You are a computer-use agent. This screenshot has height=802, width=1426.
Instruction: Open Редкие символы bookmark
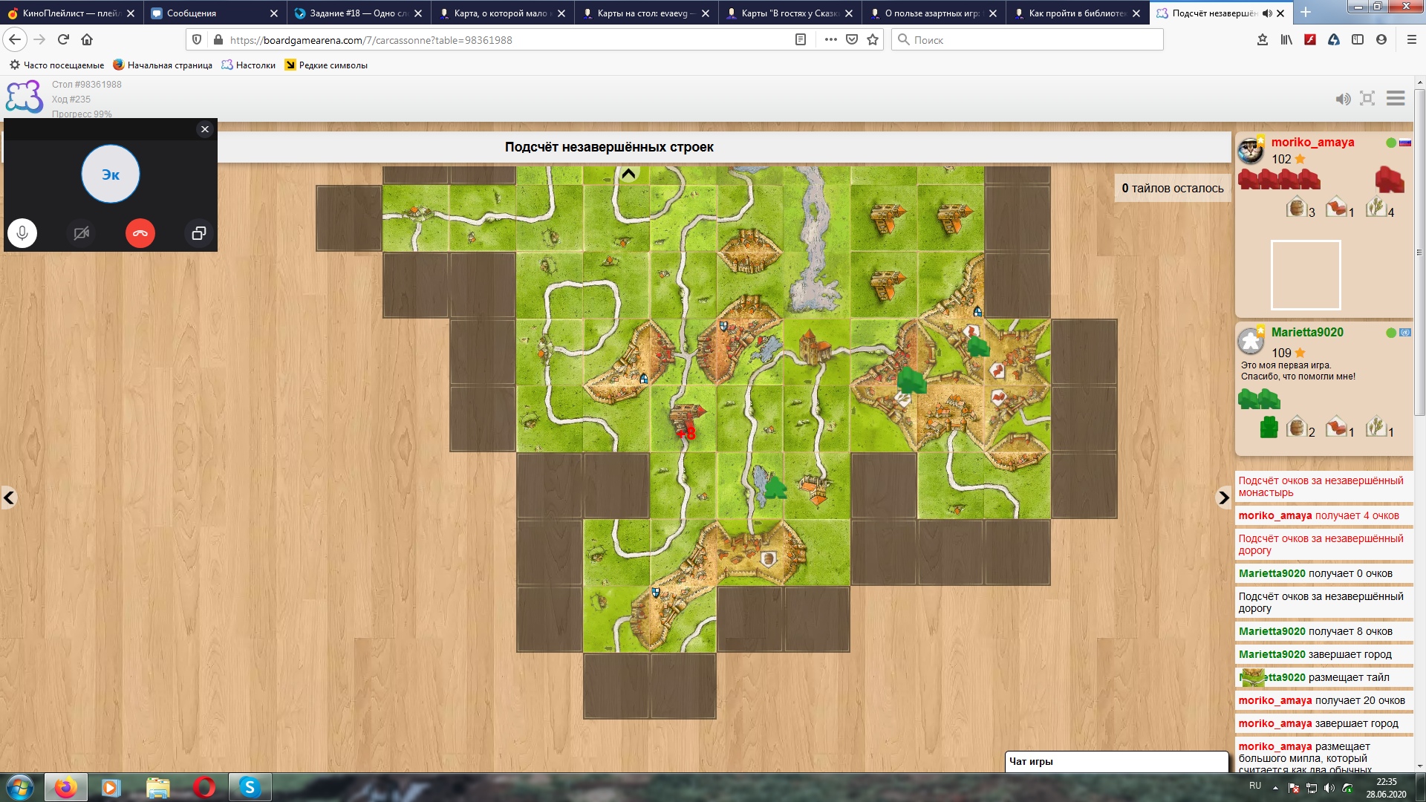[326, 65]
